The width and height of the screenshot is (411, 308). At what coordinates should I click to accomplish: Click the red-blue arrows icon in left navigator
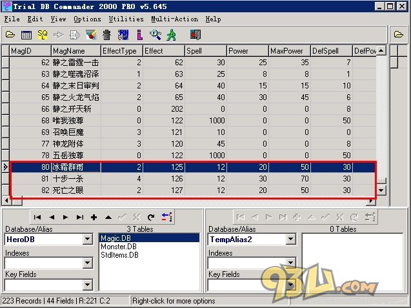pos(166,217)
